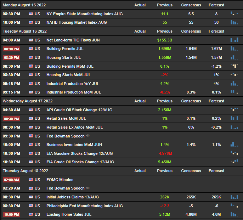Open the Retail Sales Ex Autos mini chart
This screenshot has height=220, width=243.
click(234, 127)
